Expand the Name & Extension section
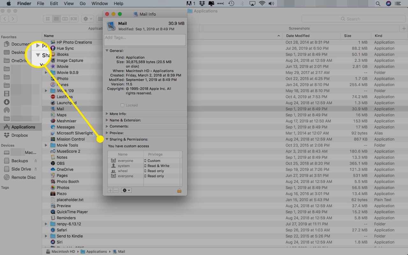Viewport: 408px width, 255px height. coord(107,120)
